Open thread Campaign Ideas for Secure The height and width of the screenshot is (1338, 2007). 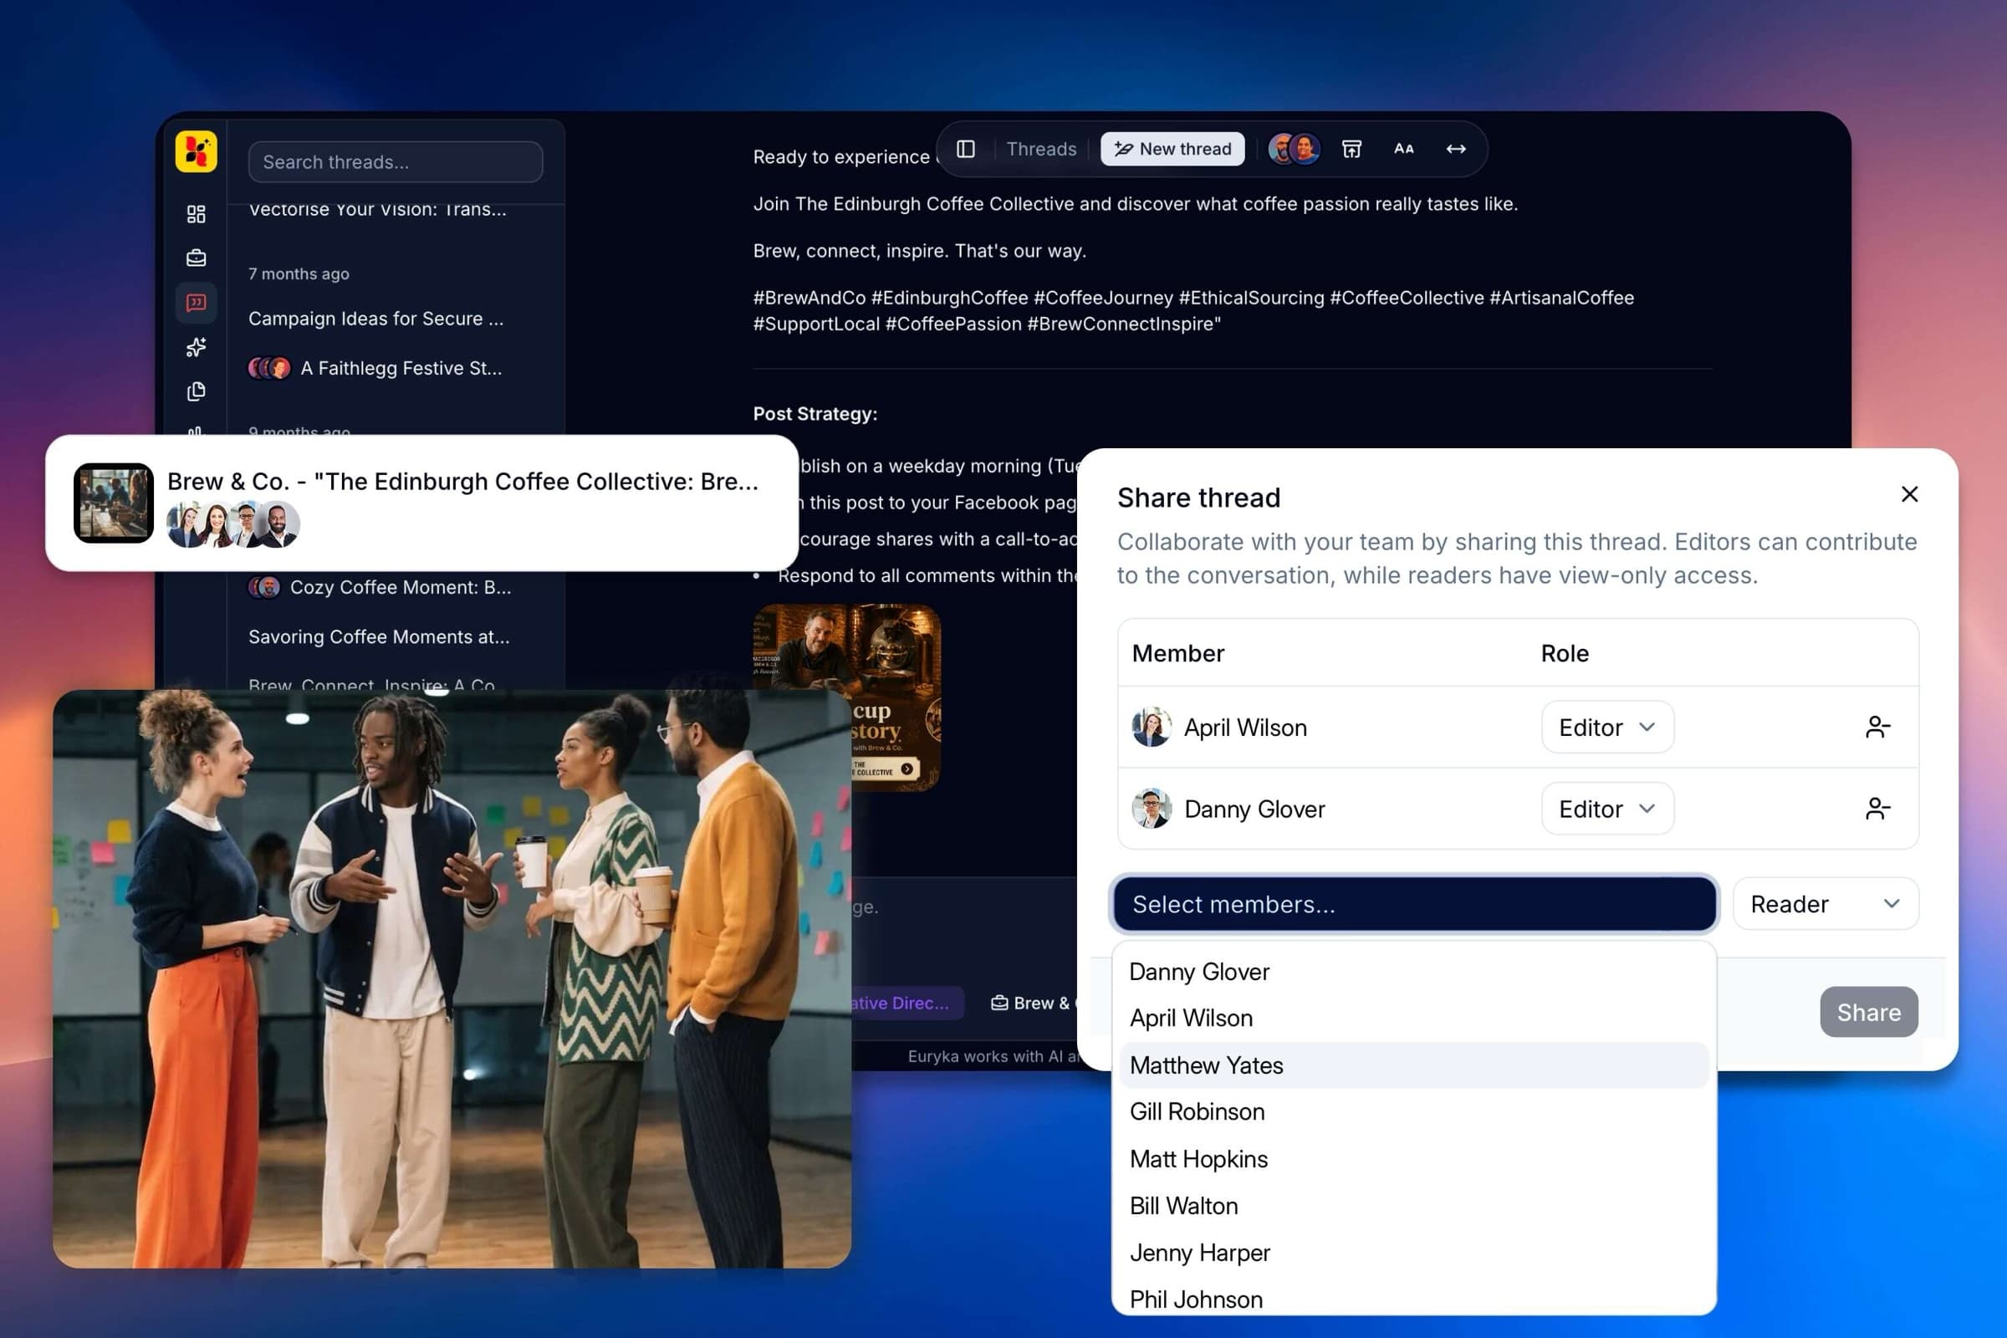click(x=376, y=319)
